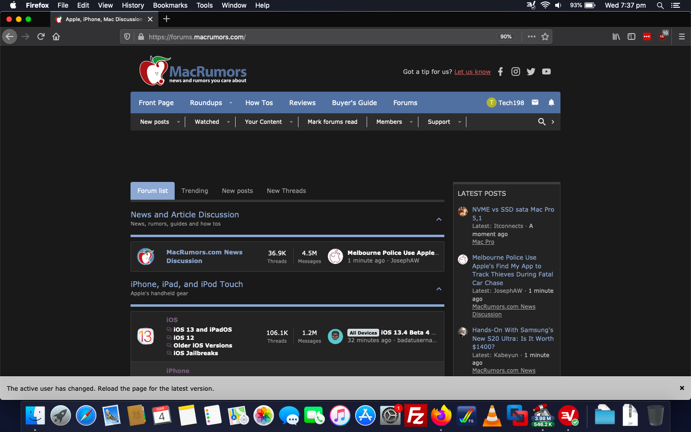
Task: Open the Roundups dropdown arrow
Action: (231, 103)
